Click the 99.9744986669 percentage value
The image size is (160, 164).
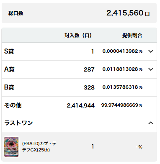[x=120, y=105]
